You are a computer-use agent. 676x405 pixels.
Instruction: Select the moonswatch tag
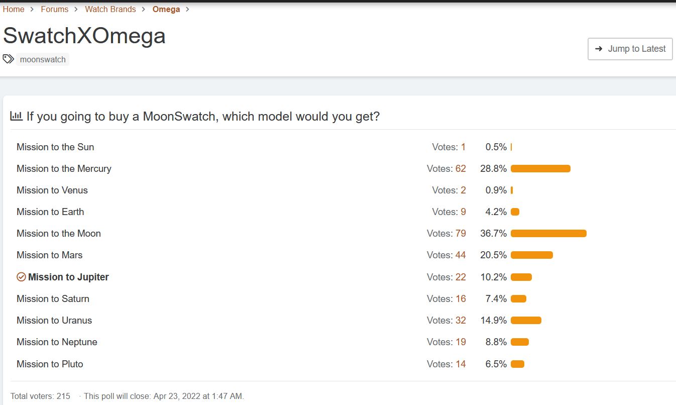point(43,59)
